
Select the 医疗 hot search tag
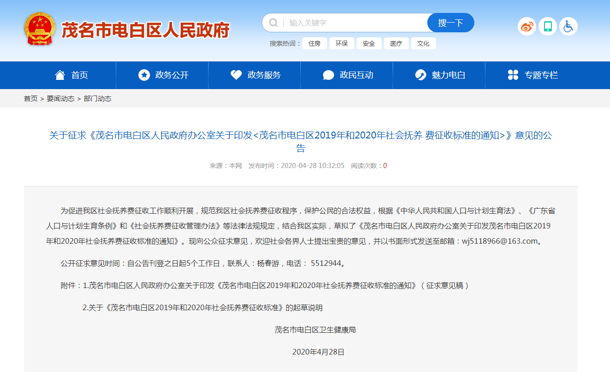point(396,43)
